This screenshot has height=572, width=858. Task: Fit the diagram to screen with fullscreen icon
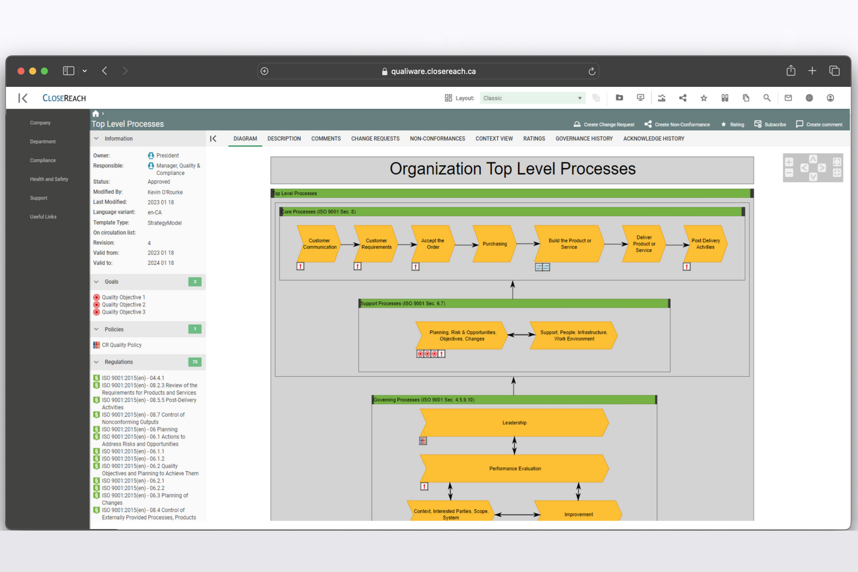tap(837, 162)
